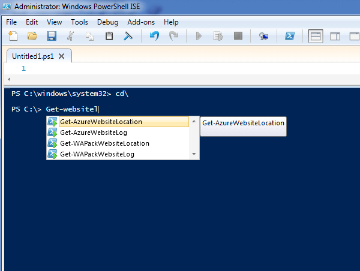360x271 pixels.
Task: Click the suggestion list scroll up arrow
Action: (x=194, y=121)
